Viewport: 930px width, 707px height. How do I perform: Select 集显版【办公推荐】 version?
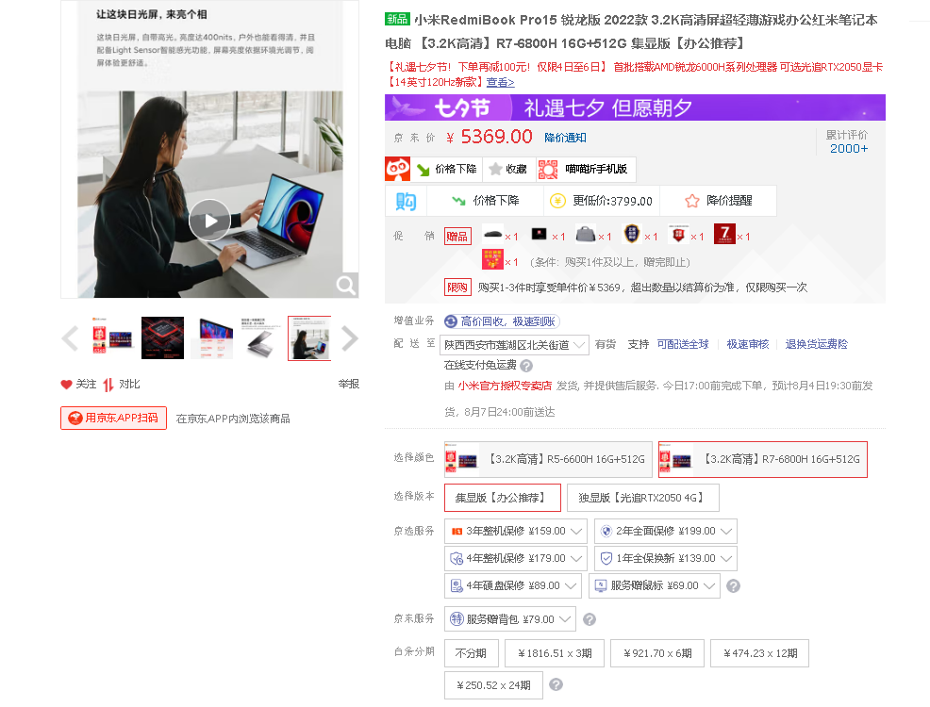[503, 498]
